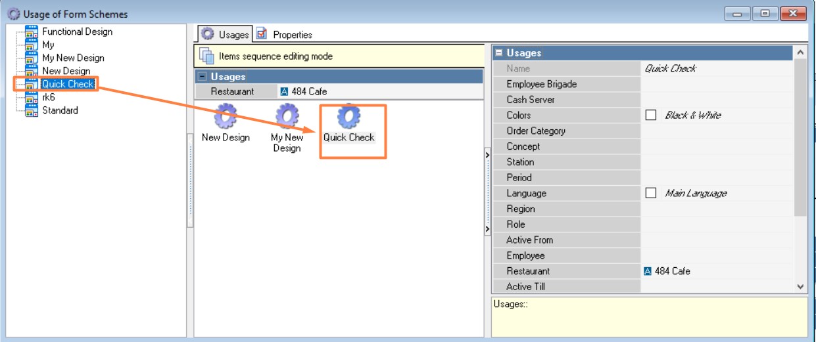This screenshot has height=342, width=816.
Task: Click the properties scrollbar down arrow
Action: [x=800, y=286]
